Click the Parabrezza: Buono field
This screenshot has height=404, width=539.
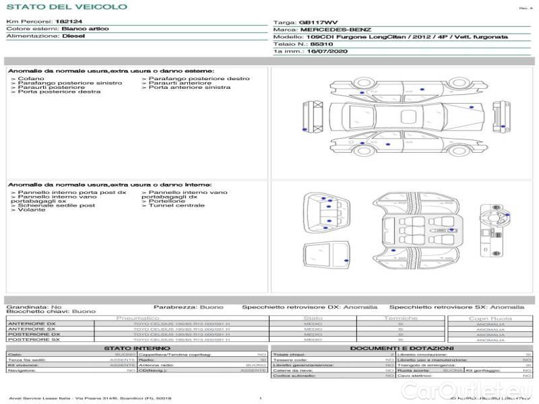tap(189, 307)
